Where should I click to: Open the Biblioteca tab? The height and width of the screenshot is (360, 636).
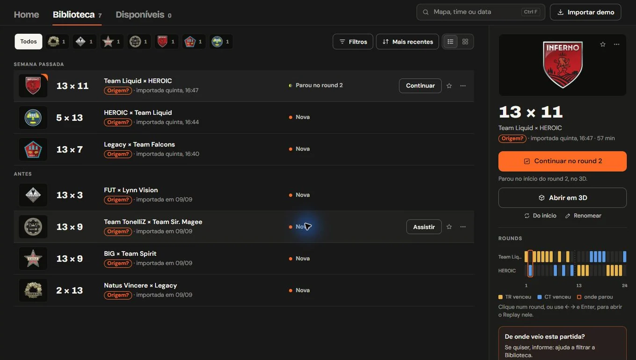pyautogui.click(x=77, y=15)
